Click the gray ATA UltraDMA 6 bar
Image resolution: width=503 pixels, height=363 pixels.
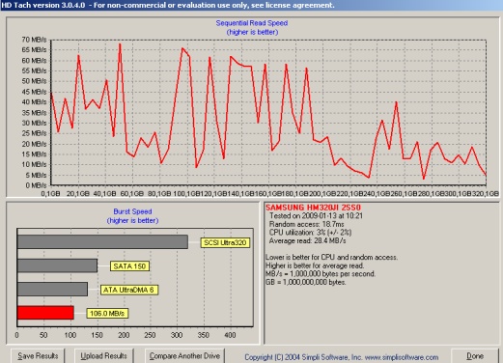click(52, 290)
